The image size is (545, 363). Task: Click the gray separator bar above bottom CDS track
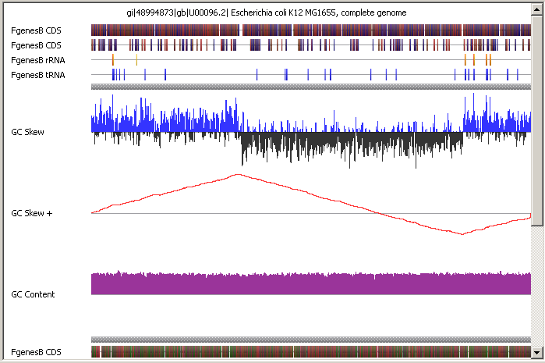coord(311,340)
